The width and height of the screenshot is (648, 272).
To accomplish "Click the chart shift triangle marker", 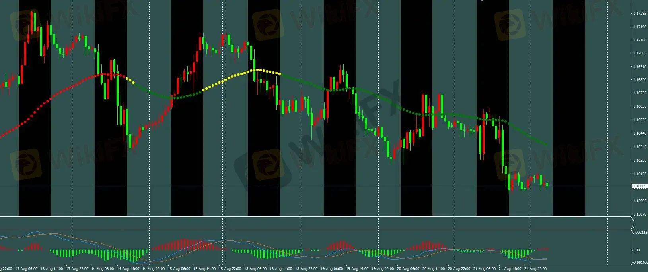I will 482,1.
